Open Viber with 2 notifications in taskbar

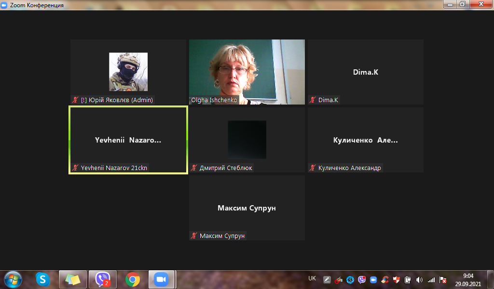point(103,279)
